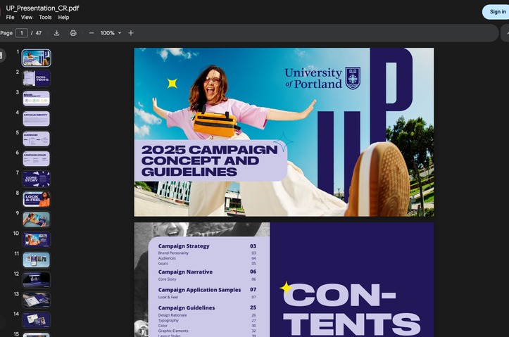This screenshot has height=337, width=509.
Task: Select page 9 thumbnail
Action: click(x=37, y=220)
